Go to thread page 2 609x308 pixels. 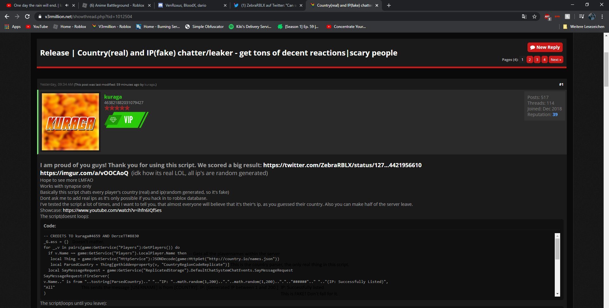click(530, 60)
